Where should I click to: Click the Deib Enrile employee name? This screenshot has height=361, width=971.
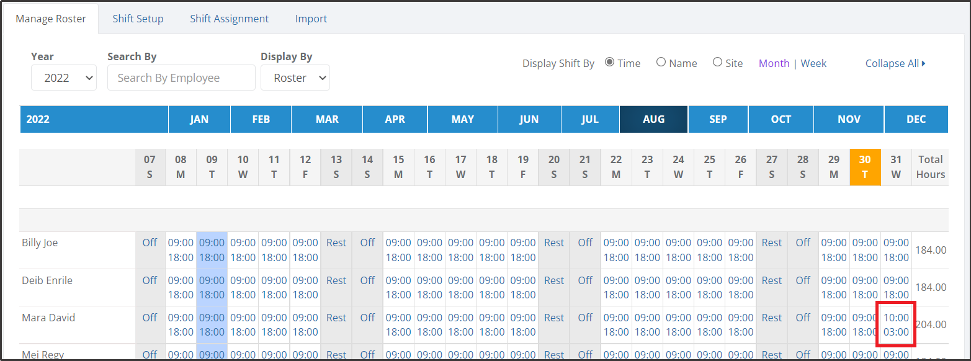47,280
